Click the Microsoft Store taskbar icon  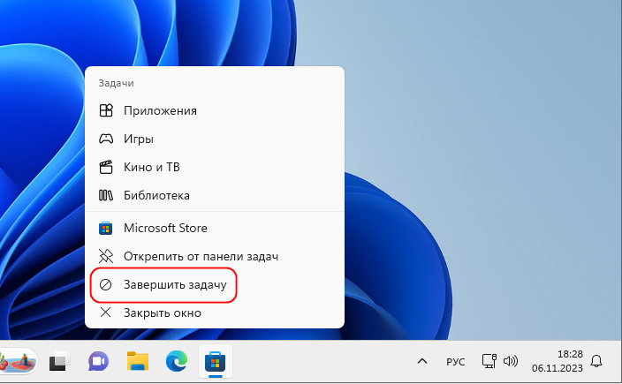pyautogui.click(x=215, y=361)
